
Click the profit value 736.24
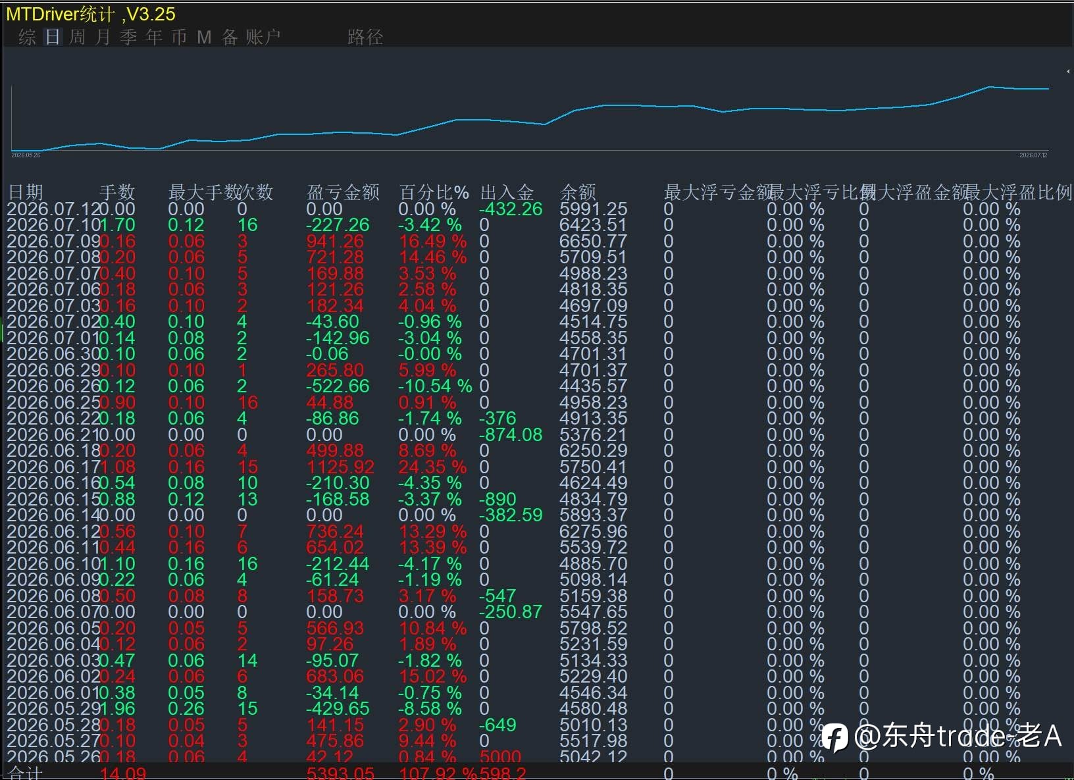click(334, 531)
